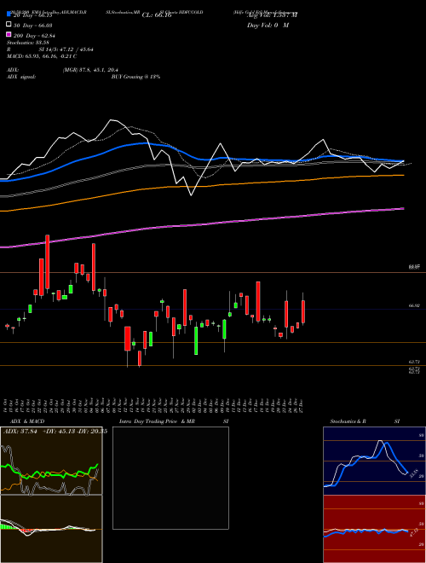Screen dimensions: 426x563
Task: Click the magenta 200 Day EMA legend swatch
Action: point(9,35)
